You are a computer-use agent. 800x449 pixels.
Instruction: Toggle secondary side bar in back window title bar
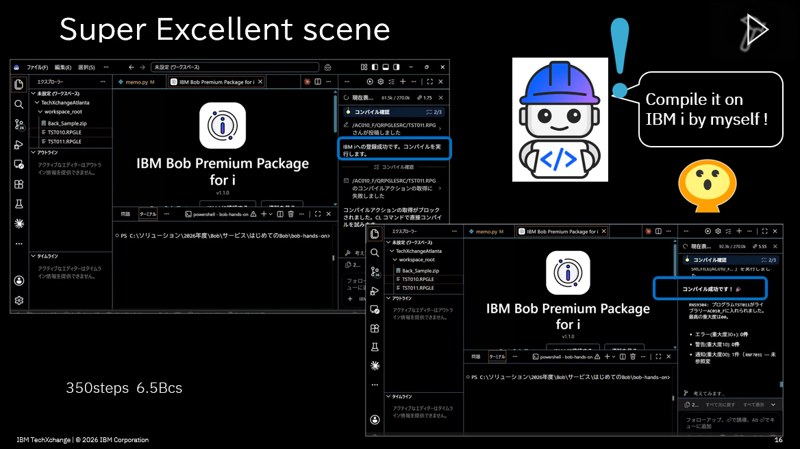tap(397, 67)
